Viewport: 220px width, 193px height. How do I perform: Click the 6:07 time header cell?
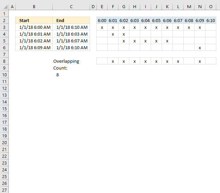pos(178,20)
